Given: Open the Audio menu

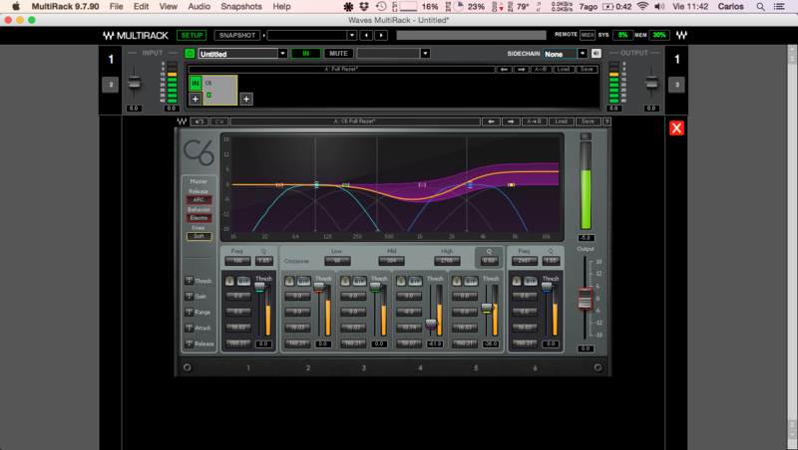Looking at the screenshot, I should [199, 6].
